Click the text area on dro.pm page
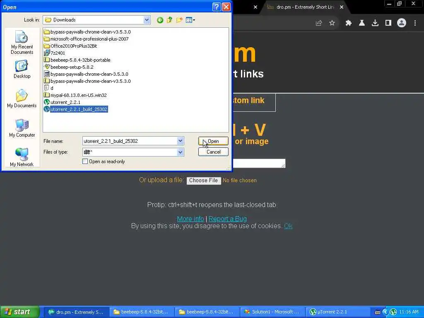Image resolution: width=424 pixels, height=318 pixels. click(x=259, y=163)
